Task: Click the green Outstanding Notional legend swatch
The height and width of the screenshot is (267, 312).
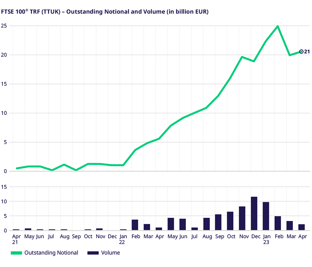Action: [16, 253]
